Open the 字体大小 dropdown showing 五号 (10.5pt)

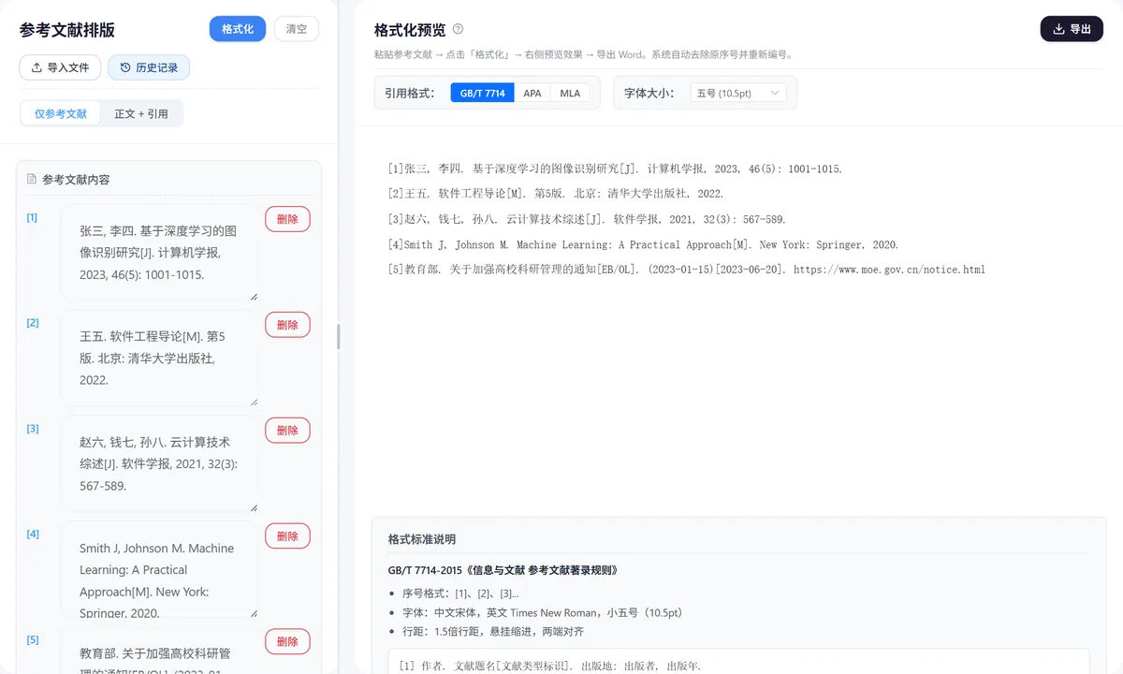point(738,94)
